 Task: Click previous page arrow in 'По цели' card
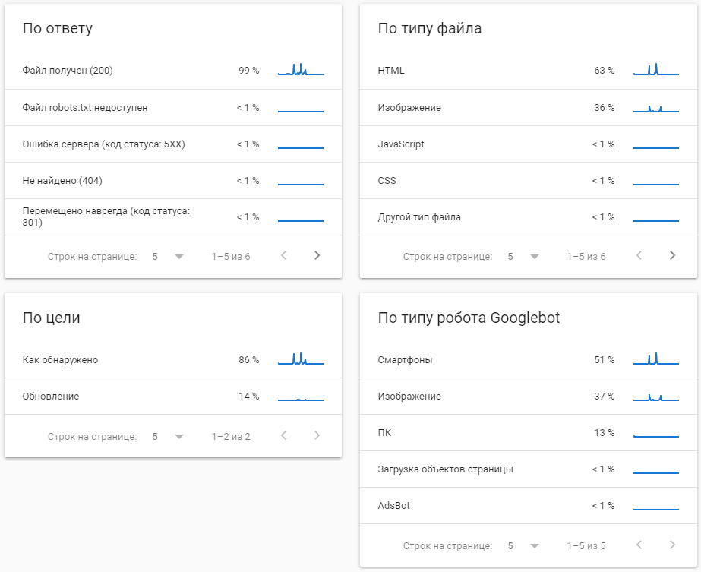point(284,436)
